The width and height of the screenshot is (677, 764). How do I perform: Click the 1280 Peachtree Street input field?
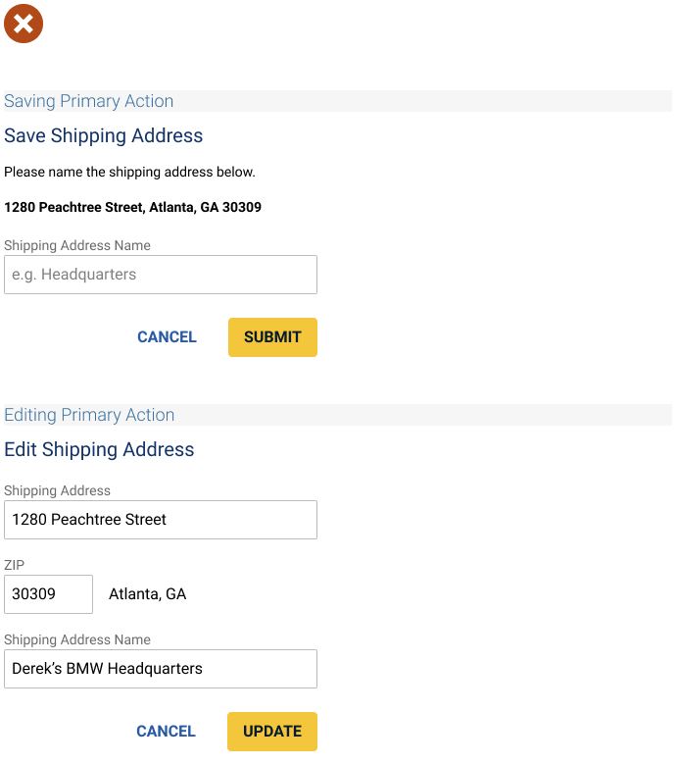pyautogui.click(x=161, y=520)
